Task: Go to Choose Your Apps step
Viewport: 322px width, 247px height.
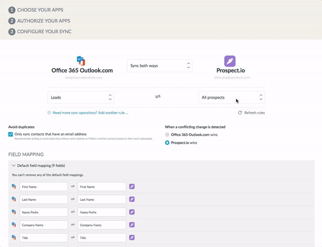Action: pos(40,10)
